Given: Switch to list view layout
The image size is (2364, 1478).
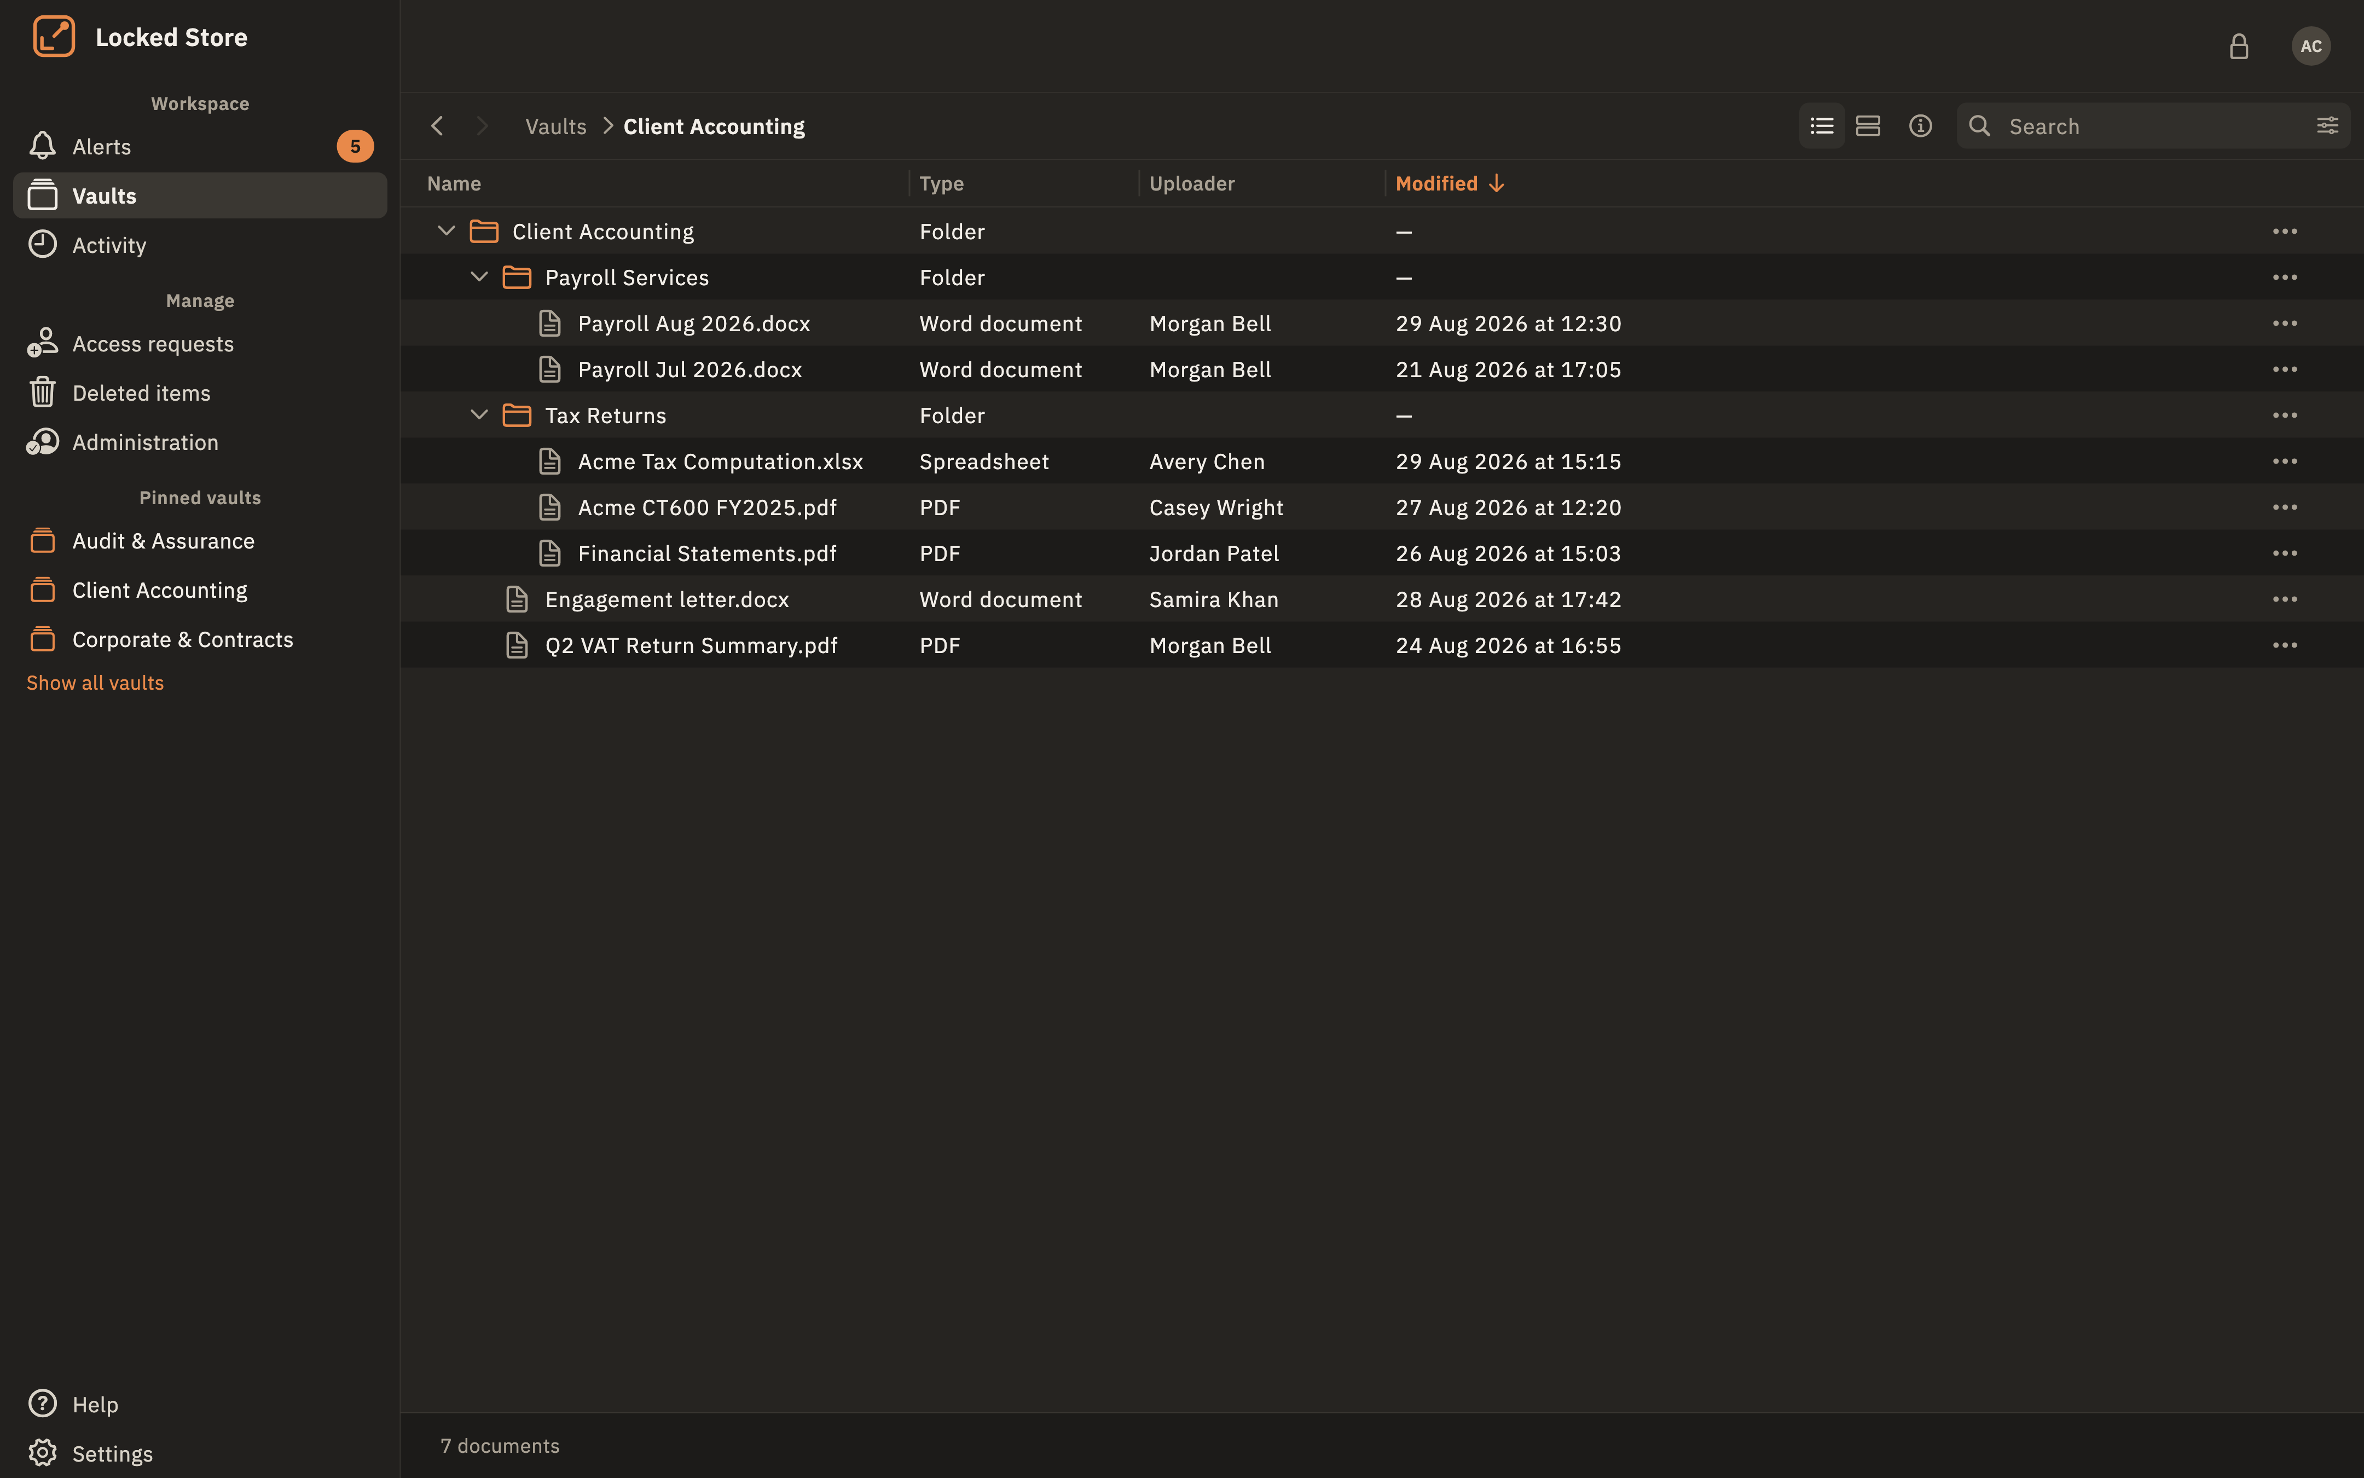Looking at the screenshot, I should pos(1821,126).
